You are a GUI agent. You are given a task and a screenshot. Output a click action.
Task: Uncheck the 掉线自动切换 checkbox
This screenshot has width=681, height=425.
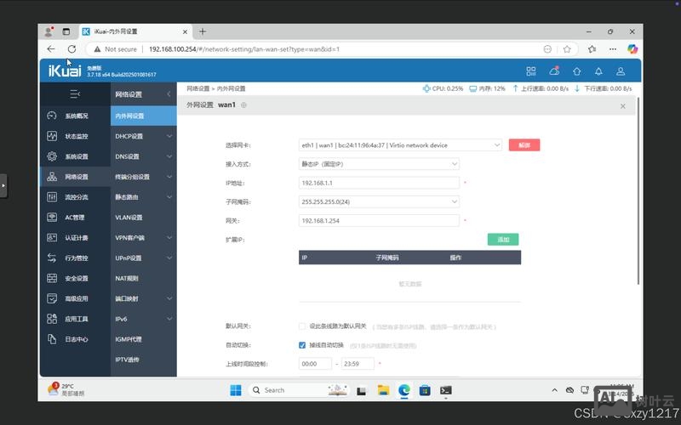pyautogui.click(x=302, y=345)
